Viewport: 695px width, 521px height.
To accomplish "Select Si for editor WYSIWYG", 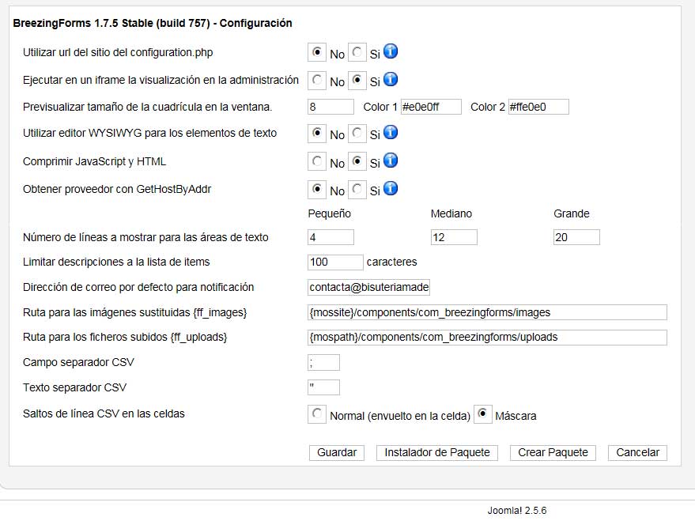I will [x=357, y=133].
